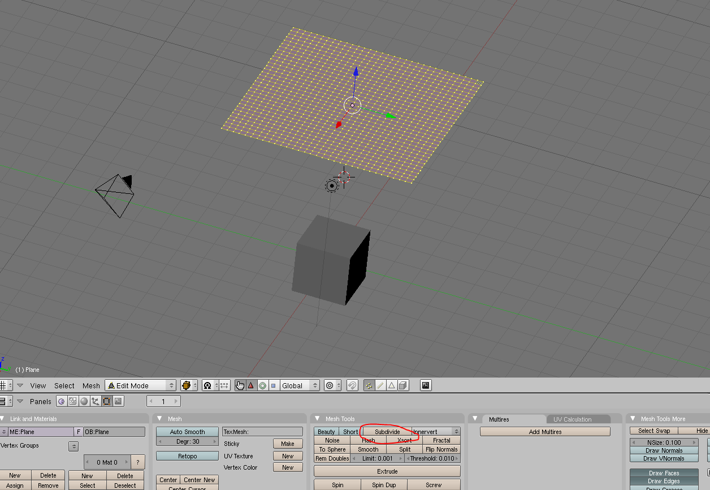Toggle Auto Smooth in Mesh panel

187,432
